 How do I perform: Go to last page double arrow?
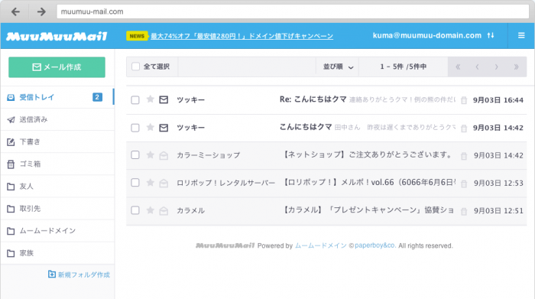coord(516,67)
